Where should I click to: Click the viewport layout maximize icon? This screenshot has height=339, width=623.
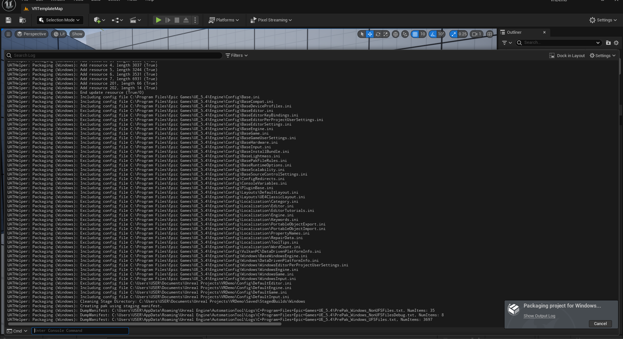point(490,34)
